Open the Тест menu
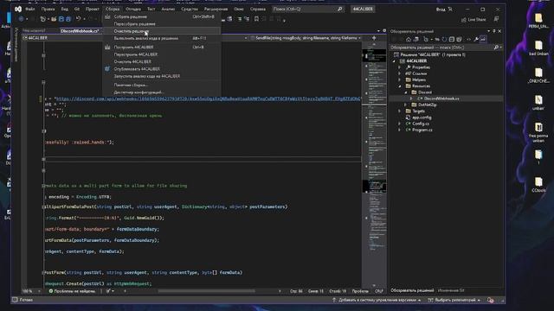 (x=151, y=10)
